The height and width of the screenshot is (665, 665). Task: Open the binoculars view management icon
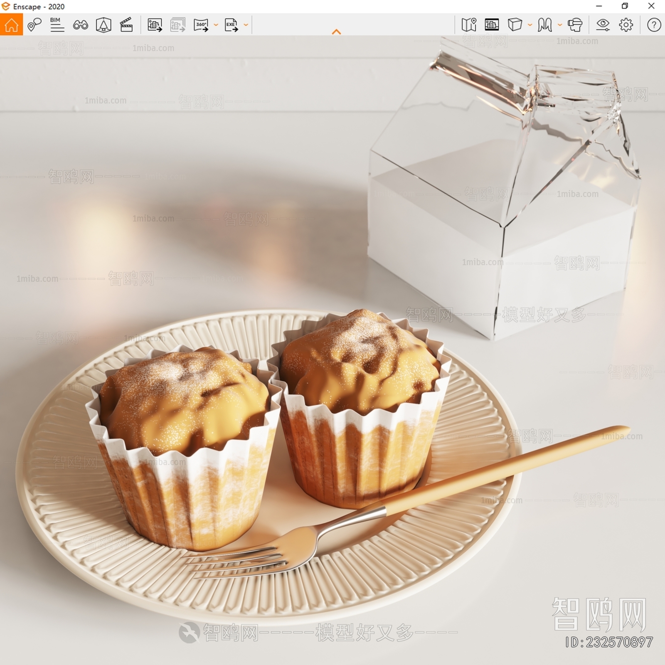(80, 25)
